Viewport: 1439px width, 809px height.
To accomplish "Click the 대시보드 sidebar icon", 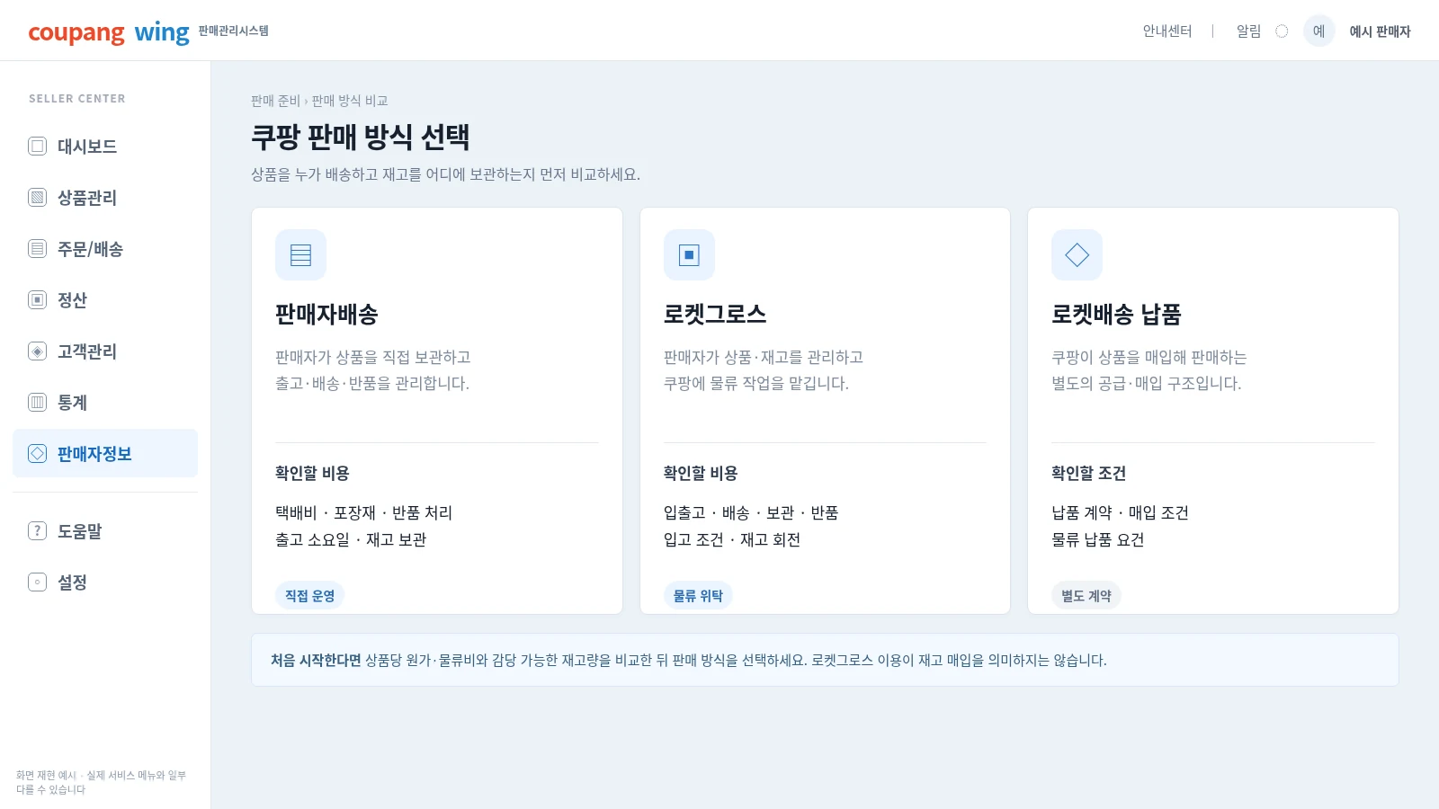I will point(37,146).
